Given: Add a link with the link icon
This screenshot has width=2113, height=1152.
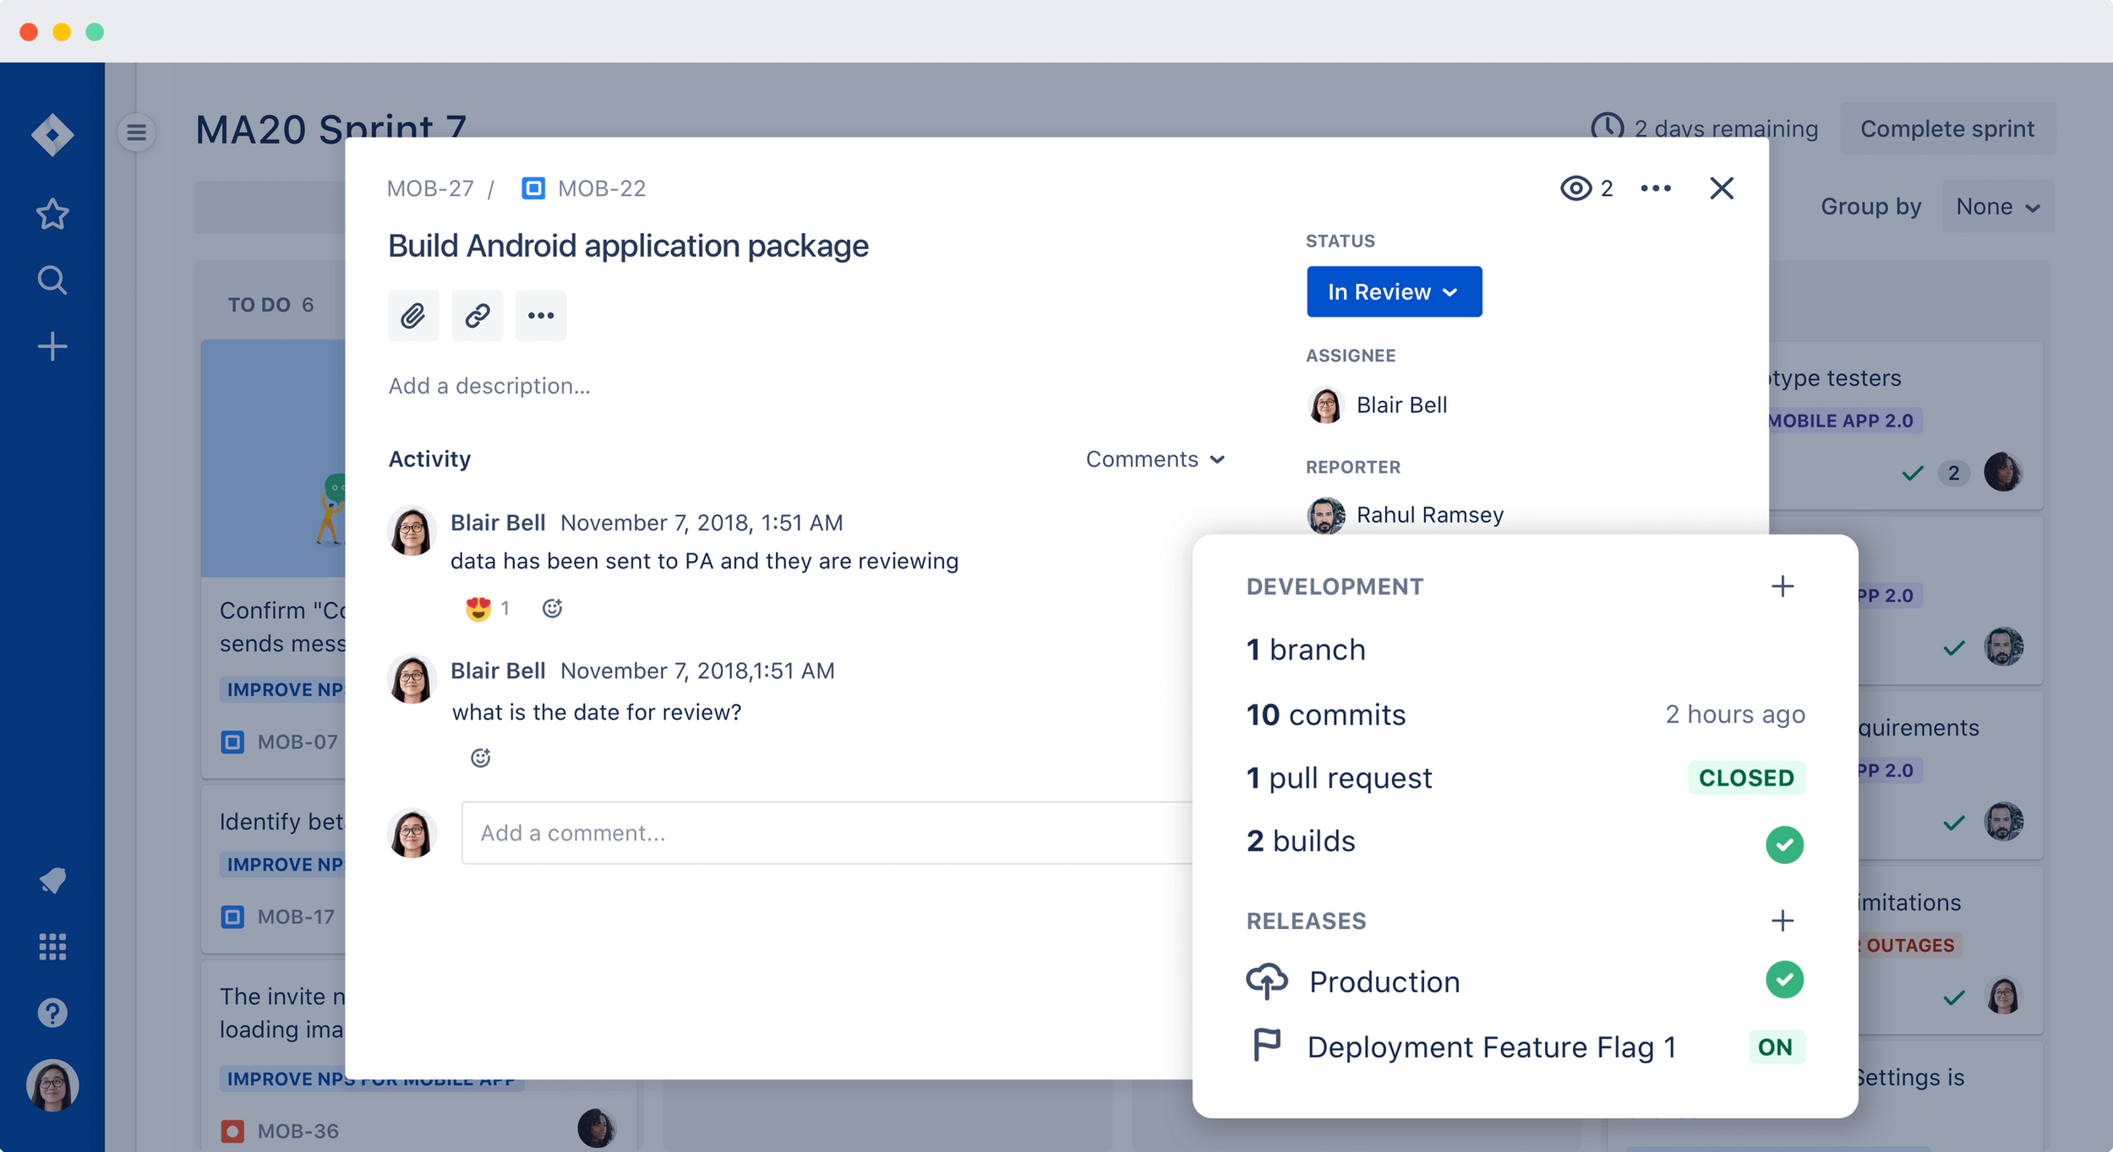Looking at the screenshot, I should (477, 315).
